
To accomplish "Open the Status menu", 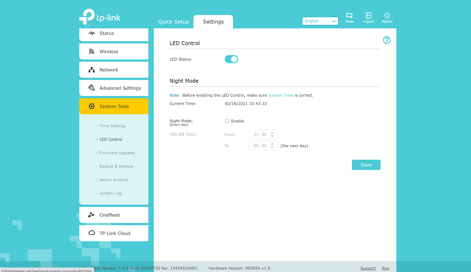I will [114, 34].
